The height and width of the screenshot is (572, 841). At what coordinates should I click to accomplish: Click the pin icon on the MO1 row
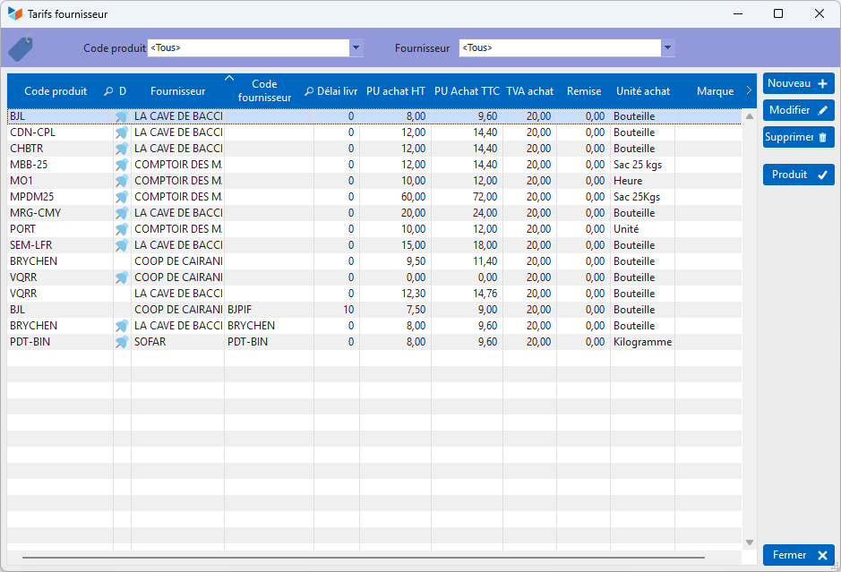tap(122, 181)
